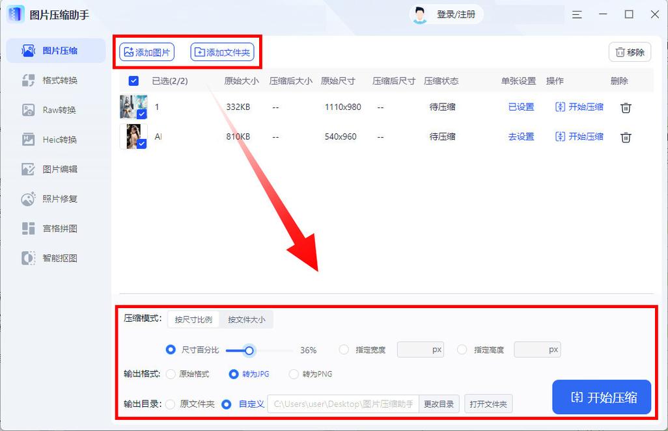Delete the 332KB image with trash icon

625,108
